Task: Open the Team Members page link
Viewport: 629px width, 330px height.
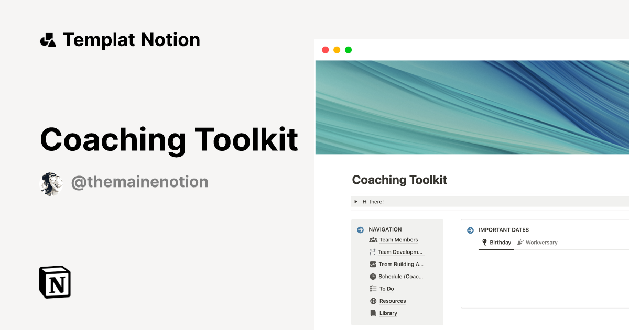Action: coord(398,239)
